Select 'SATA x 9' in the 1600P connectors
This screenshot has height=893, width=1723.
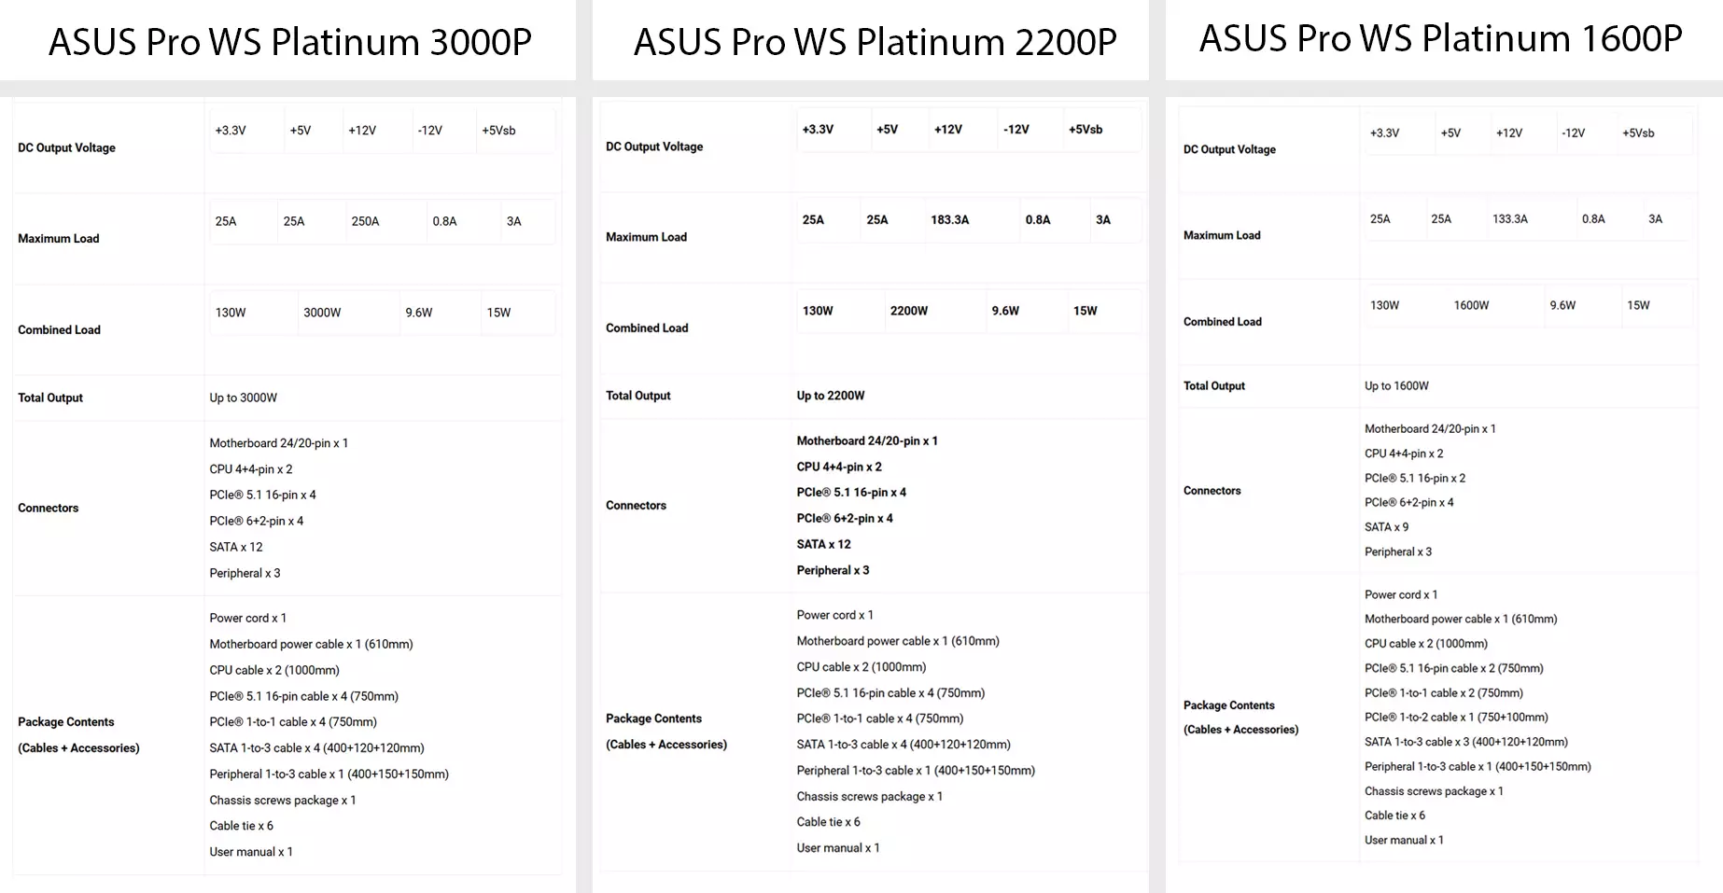(x=1386, y=527)
